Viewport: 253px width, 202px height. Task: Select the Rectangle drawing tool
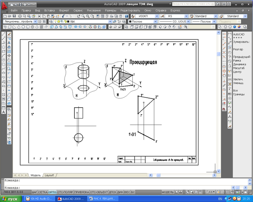(3, 51)
